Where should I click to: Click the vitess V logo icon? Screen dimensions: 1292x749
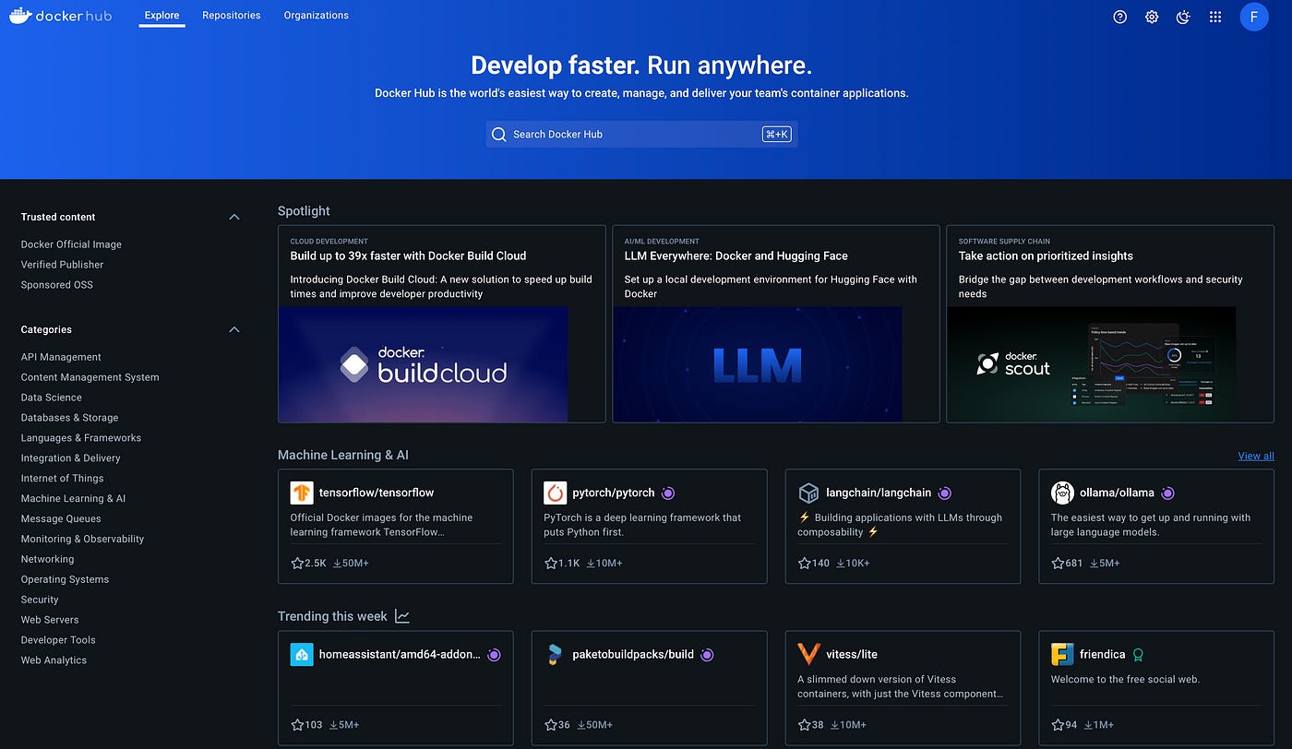tap(809, 655)
